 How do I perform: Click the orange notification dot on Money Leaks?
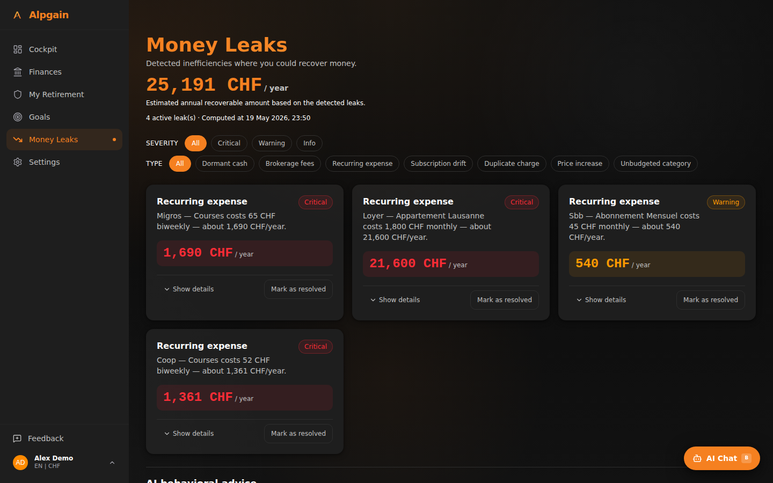(114, 140)
